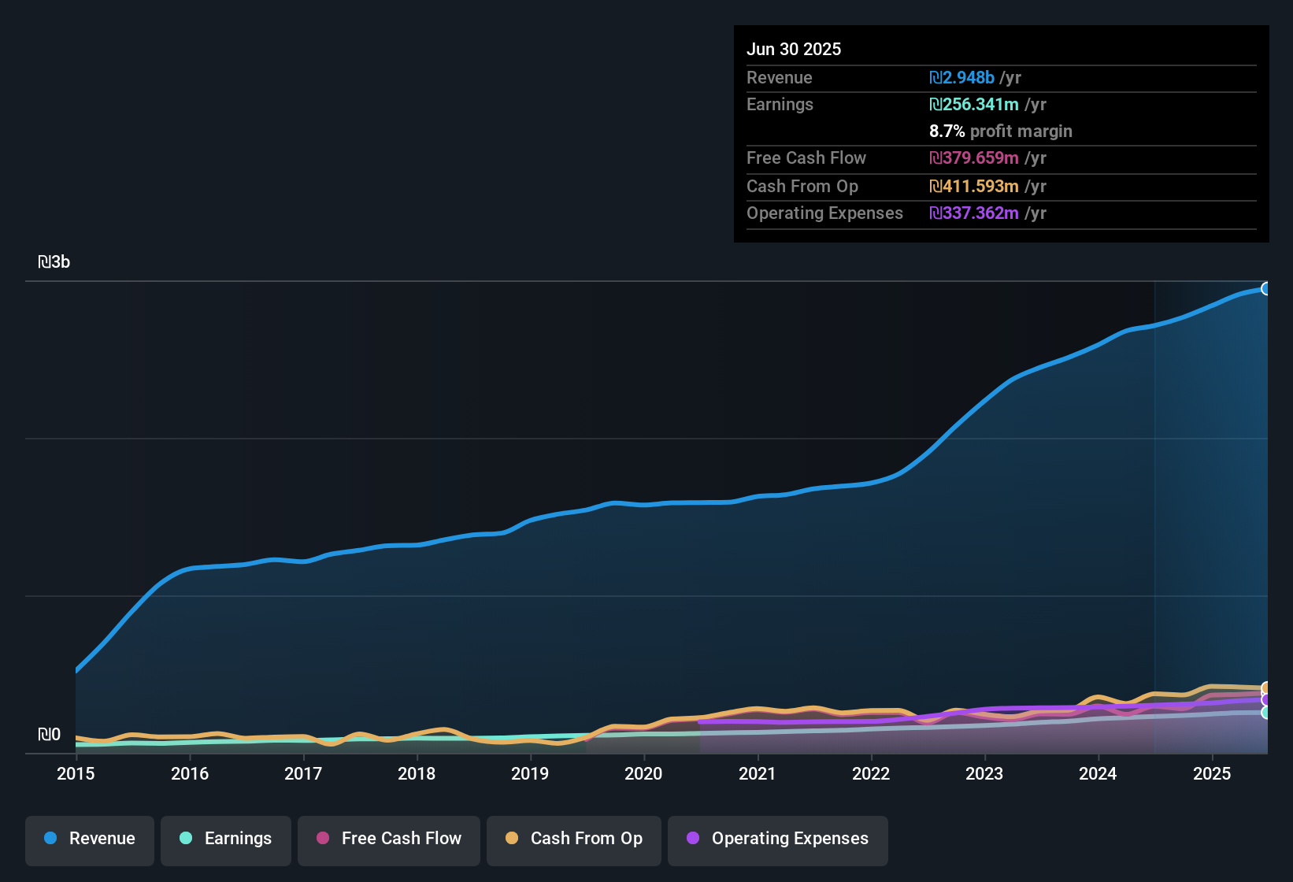Toggle the Operating Expenses series off
The height and width of the screenshot is (882, 1293).
(778, 839)
